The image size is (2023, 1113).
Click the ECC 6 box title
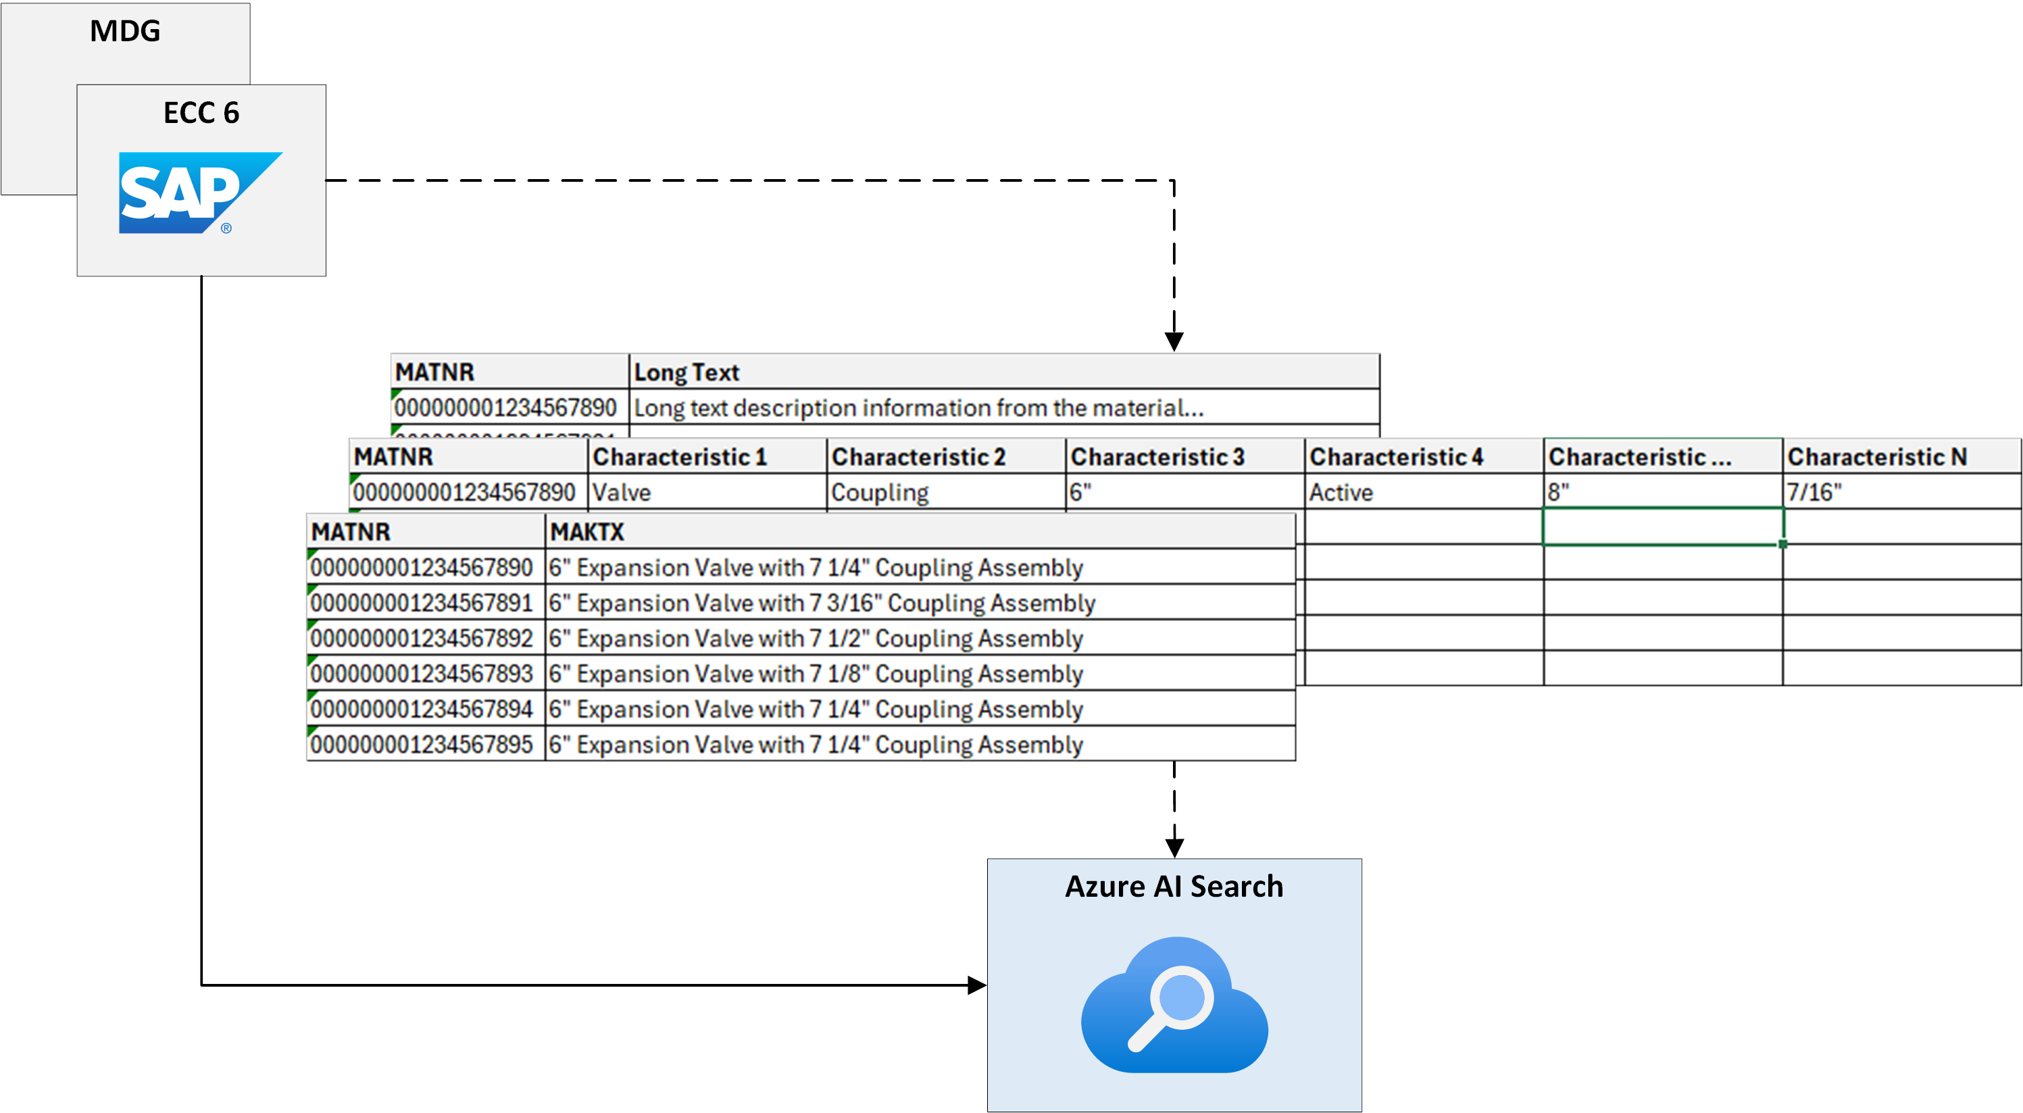pyautogui.click(x=201, y=113)
